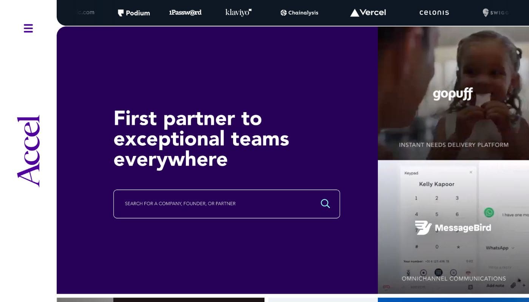This screenshot has width=529, height=302.
Task: Select the Podium logo in the company strip
Action: pyautogui.click(x=134, y=13)
